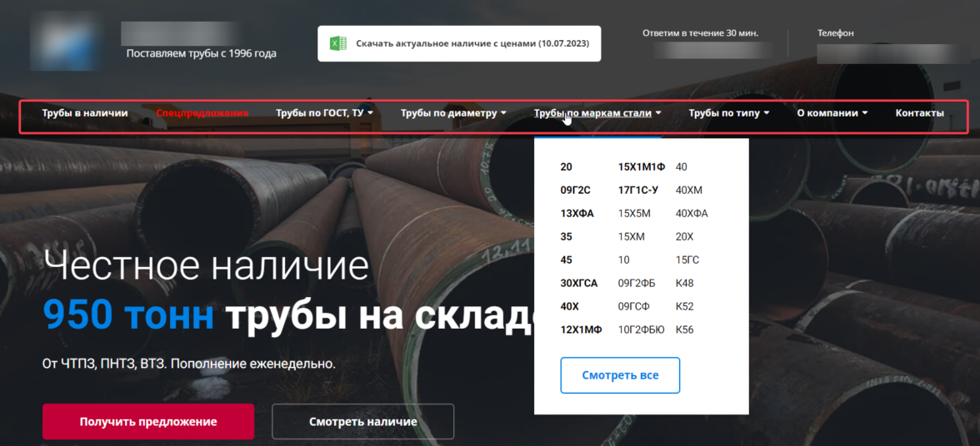
Task: Click the blue 950 тонн text
Action: tap(128, 316)
